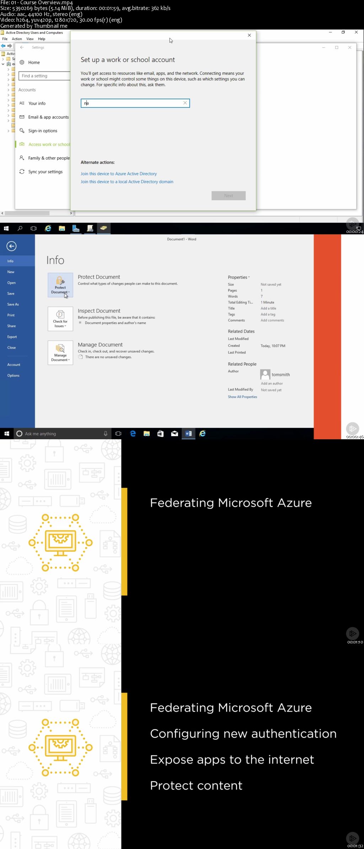
Task: Select the Info tab in Word backstage
Action: click(17, 261)
